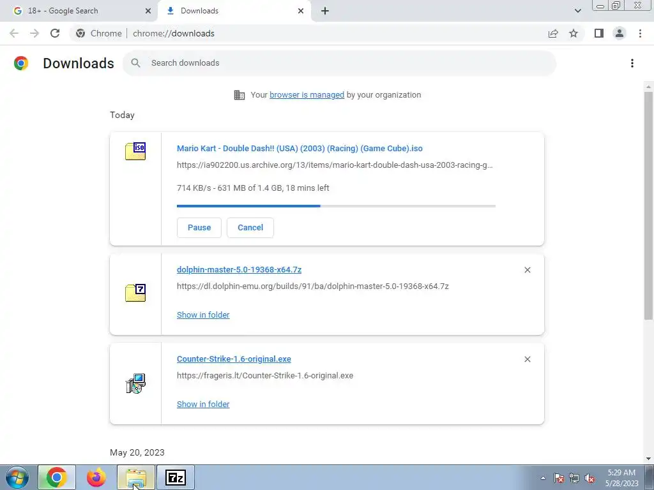654x490 pixels.
Task: Click the managed organization building icon
Action: (x=240, y=95)
